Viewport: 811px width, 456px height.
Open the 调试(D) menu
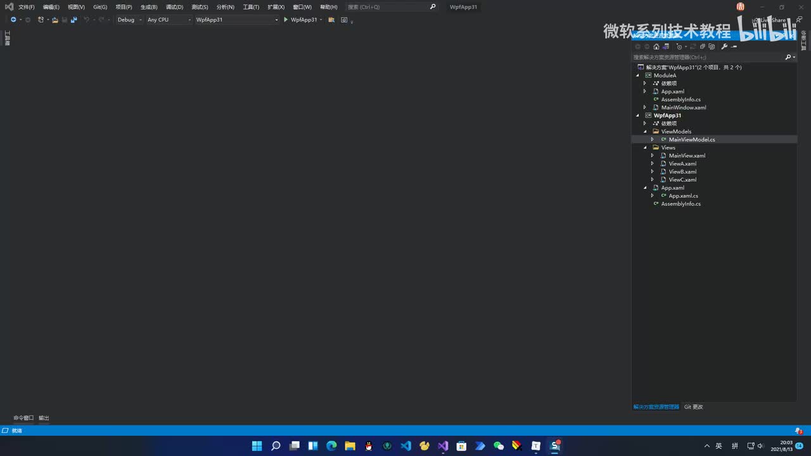pos(174,7)
